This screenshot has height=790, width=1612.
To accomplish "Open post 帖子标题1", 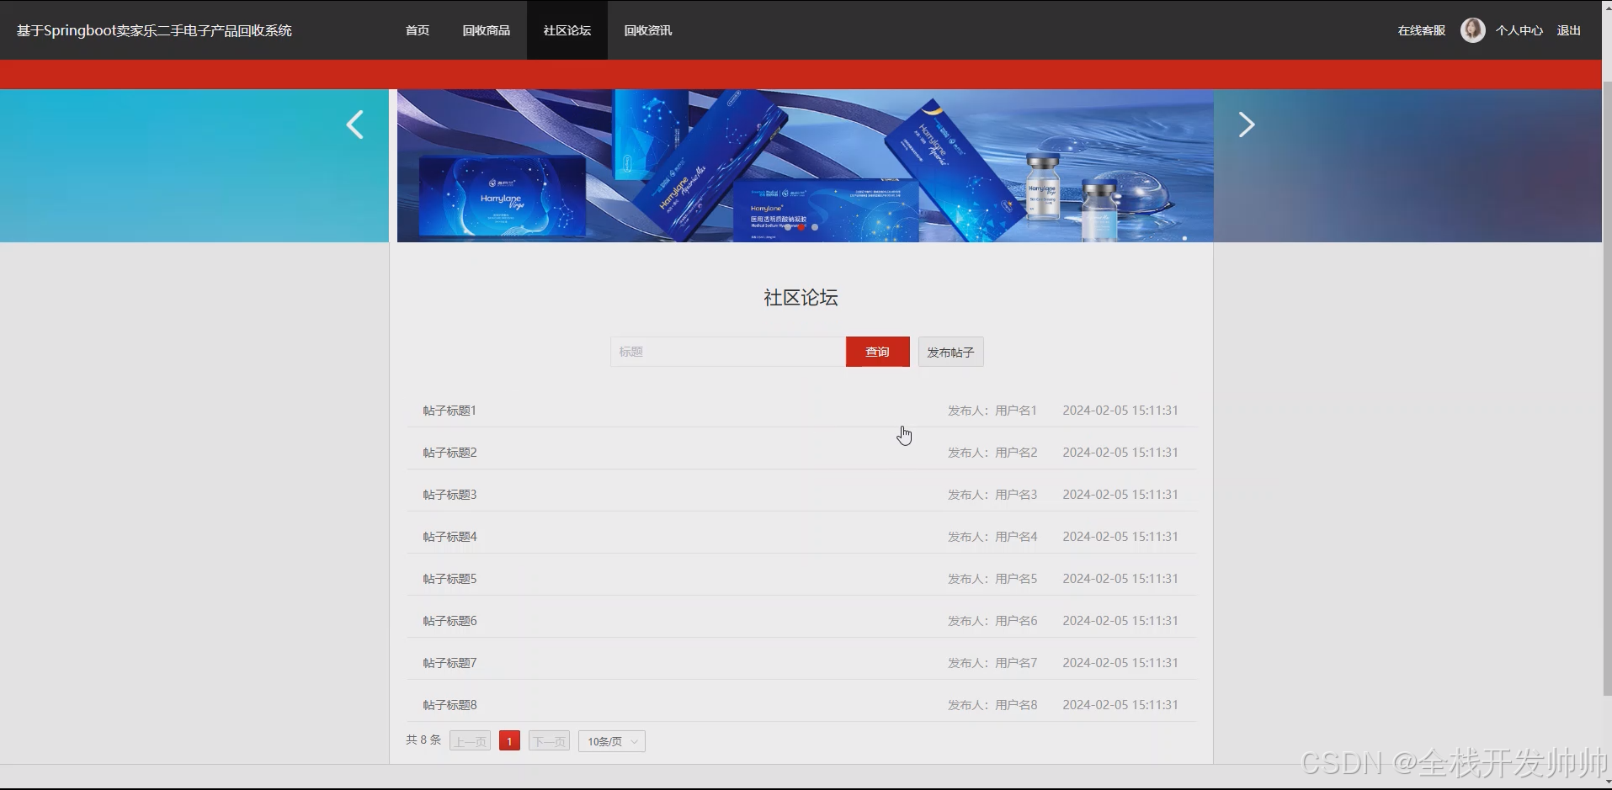I will 450,411.
